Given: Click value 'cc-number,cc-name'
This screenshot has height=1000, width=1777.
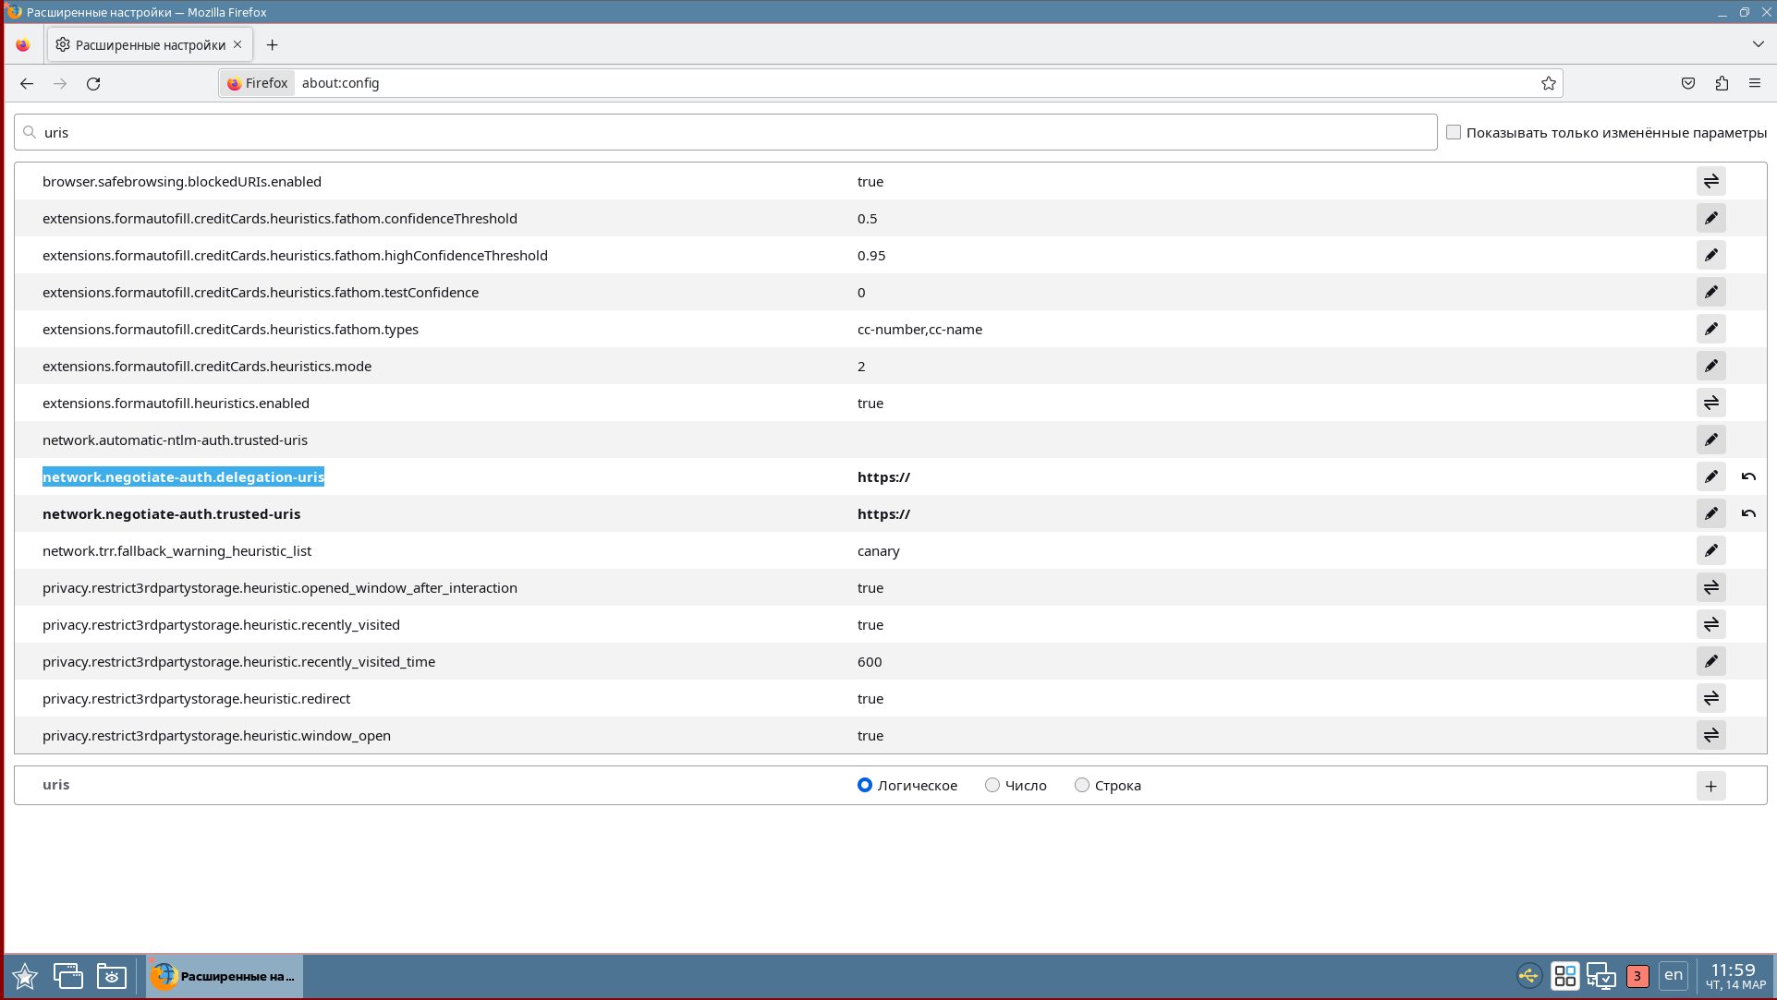Looking at the screenshot, I should [919, 329].
